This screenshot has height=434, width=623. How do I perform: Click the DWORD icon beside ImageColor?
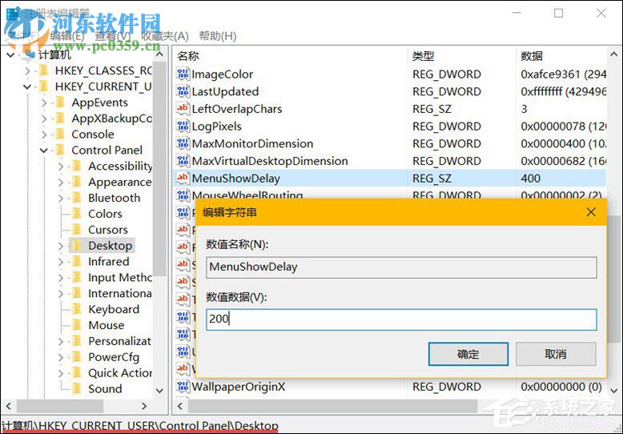183,74
